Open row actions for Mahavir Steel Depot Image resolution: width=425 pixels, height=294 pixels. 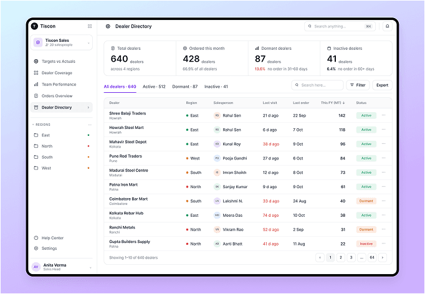click(383, 144)
